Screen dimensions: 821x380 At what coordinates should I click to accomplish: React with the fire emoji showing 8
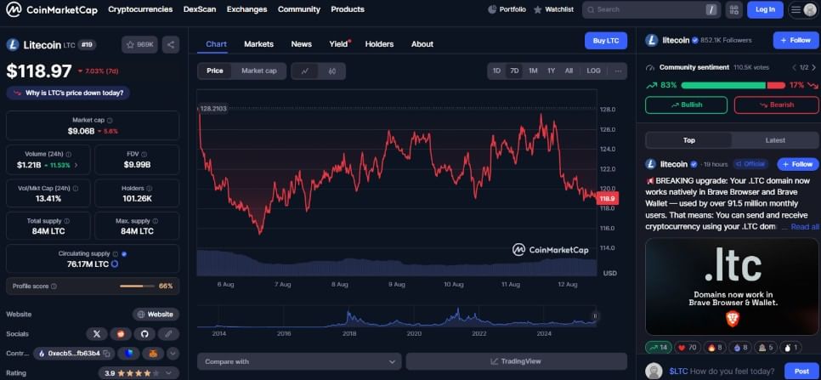coord(713,347)
